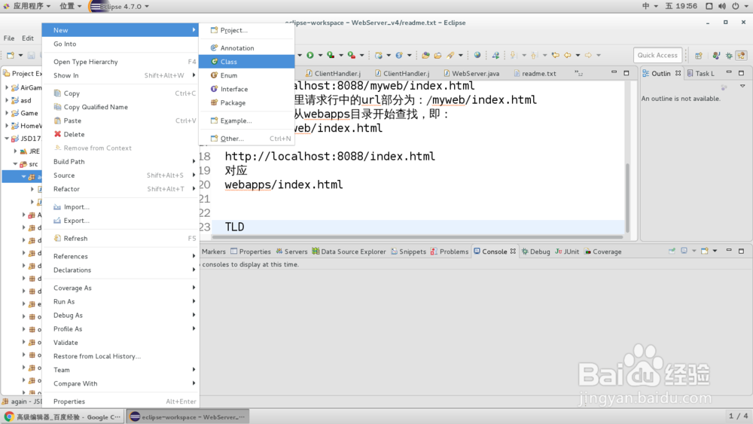
Task: Click Last Edit Location icon
Action: coord(556,55)
